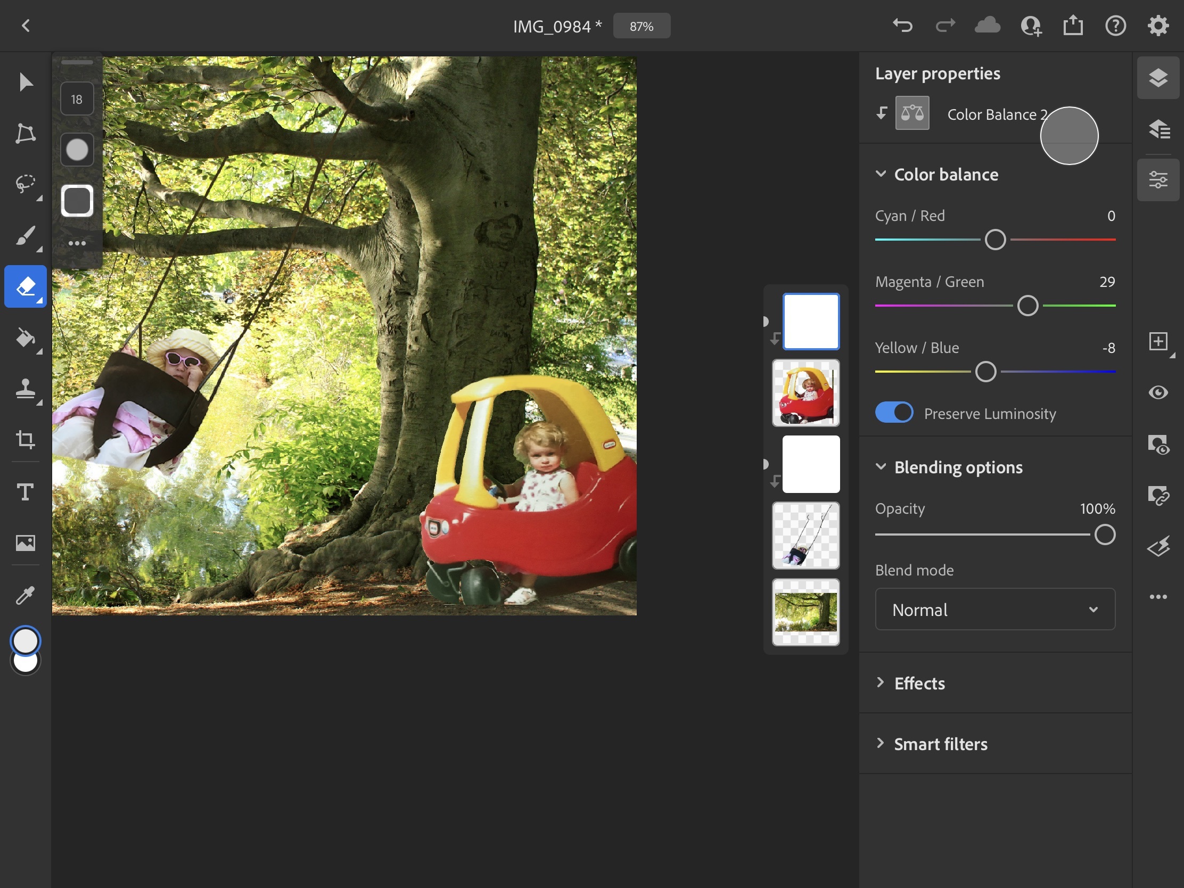Viewport: 1184px width, 888px height.
Task: Go back with the top-left arrow
Action: [26, 26]
